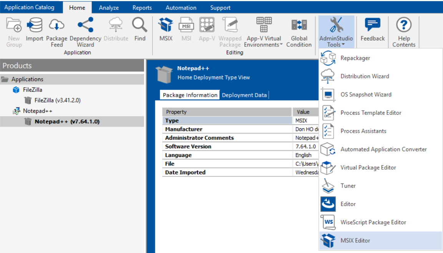Select FileZilla (v3.41.2.0) package

pos(57,100)
